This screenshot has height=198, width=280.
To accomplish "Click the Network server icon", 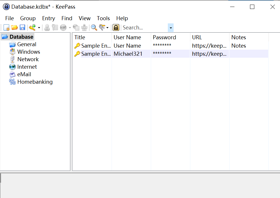I will tap(12, 59).
